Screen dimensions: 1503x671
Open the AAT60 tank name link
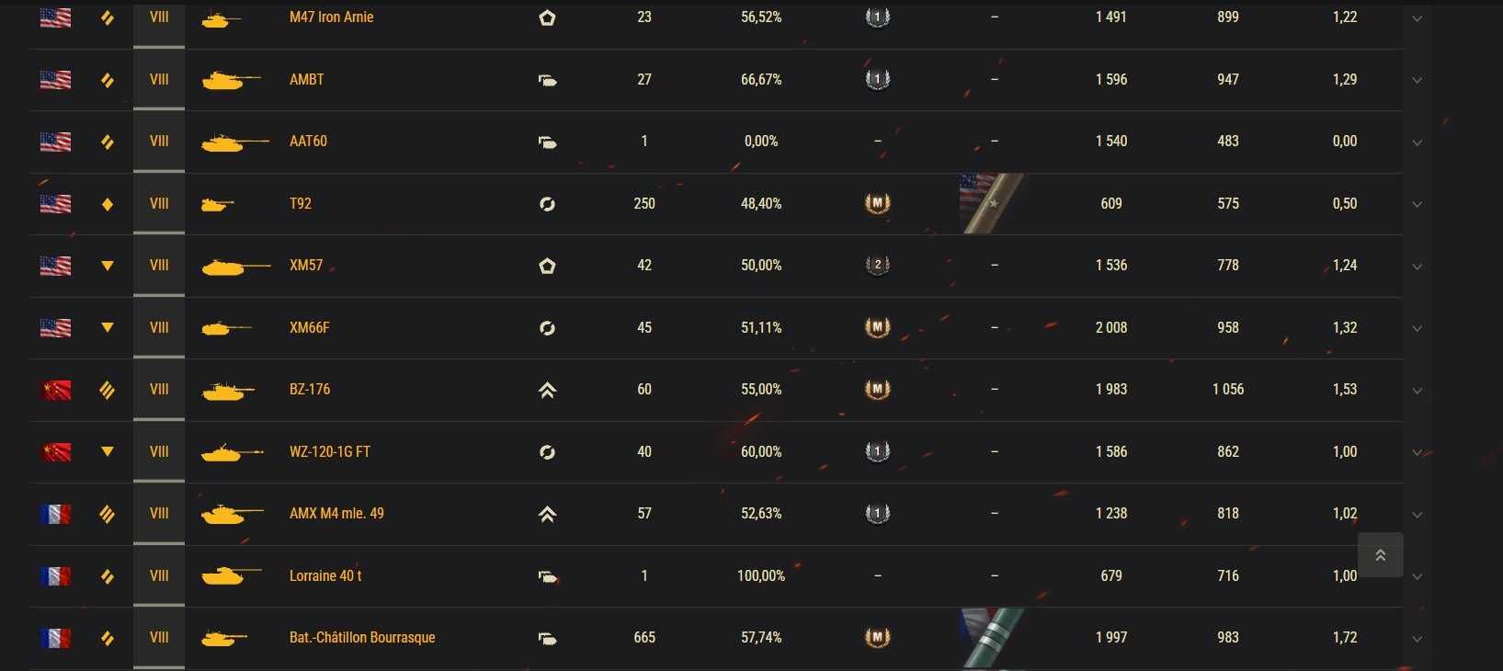(308, 141)
